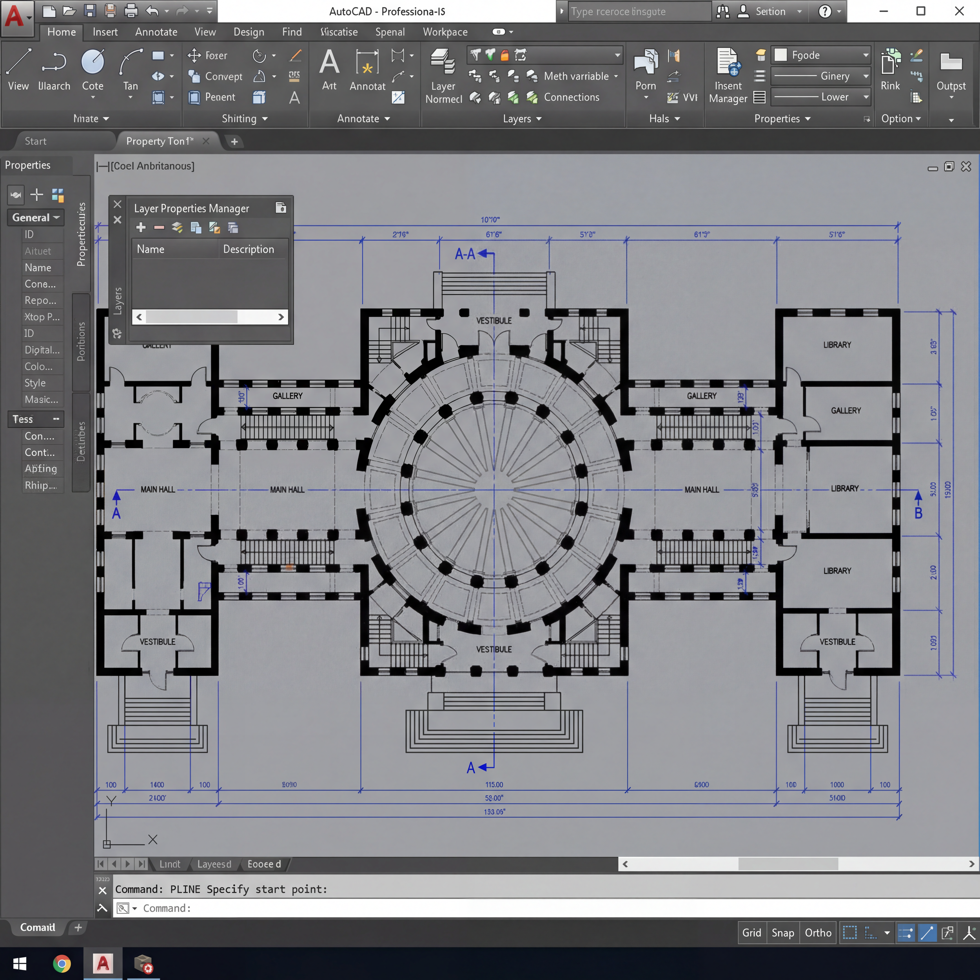Add new layer with plus icon
This screenshot has width=980, height=980.
tap(141, 228)
